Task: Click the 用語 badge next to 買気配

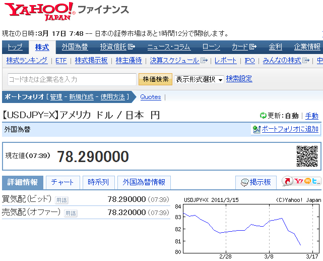Action: tap(61, 200)
